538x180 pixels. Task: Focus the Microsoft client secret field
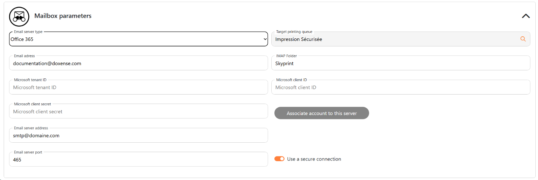138,112
